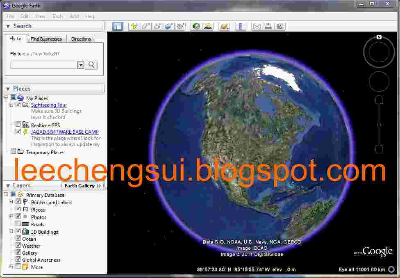Click inside the Fly to input field

44,65
